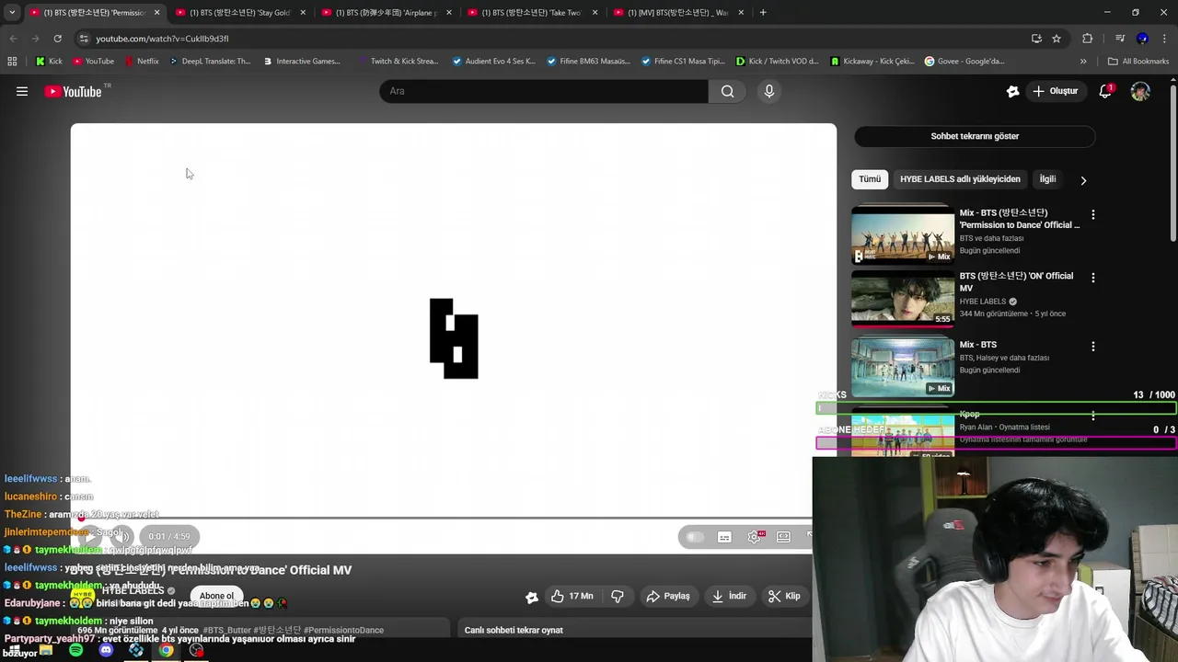Screen dimensions: 1178x662
Task: Open the All Bookmarks folder
Action: pos(1138,62)
